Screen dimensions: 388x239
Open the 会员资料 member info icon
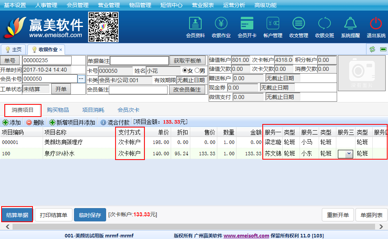pyautogui.click(x=195, y=27)
